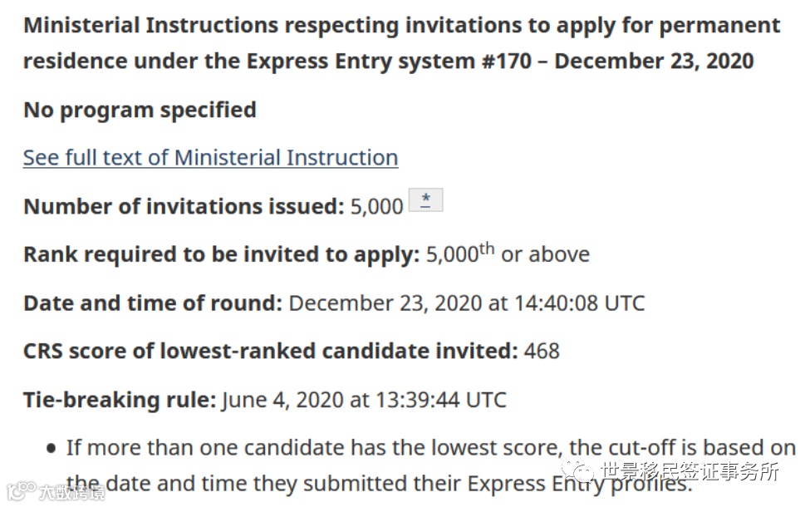This screenshot has width=805, height=507.
Task: Click the 5,000th or above rank value
Action: pos(508,253)
